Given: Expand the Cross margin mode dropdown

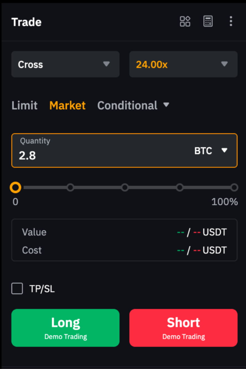Looking at the screenshot, I should [x=65, y=64].
